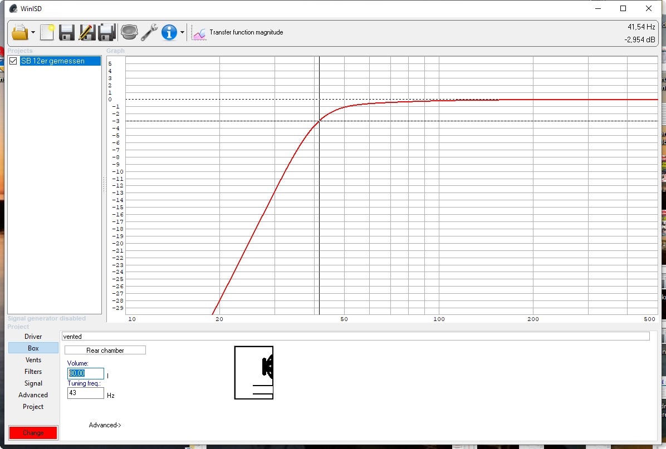Click the Tuning freq. input field
Image resolution: width=666 pixels, height=449 pixels.
(x=85, y=393)
